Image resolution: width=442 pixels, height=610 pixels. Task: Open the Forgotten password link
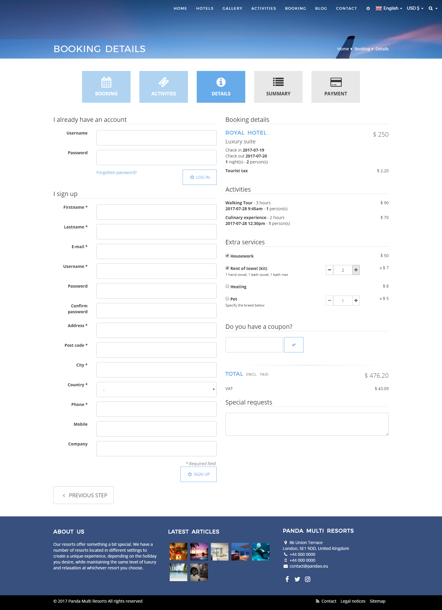tap(116, 173)
